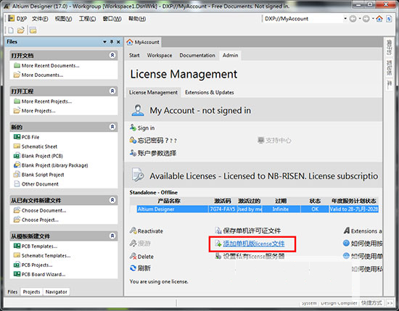The image size is (399, 311).
Task: Open file using the folder toolbar icon
Action: [20, 30]
